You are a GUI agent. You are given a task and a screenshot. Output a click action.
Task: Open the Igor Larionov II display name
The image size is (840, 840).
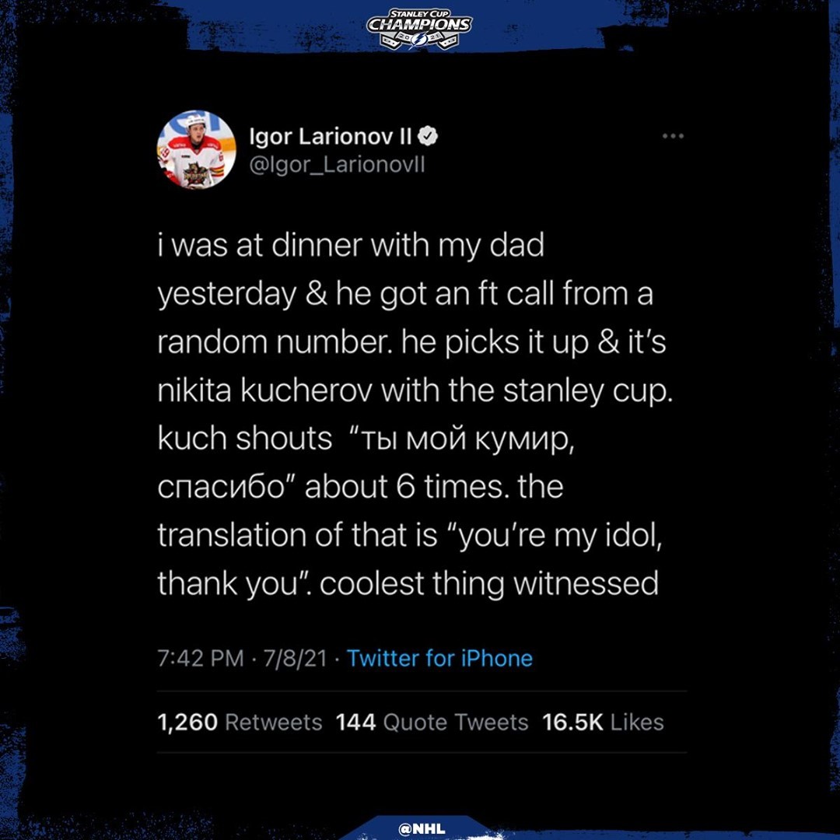(x=331, y=138)
